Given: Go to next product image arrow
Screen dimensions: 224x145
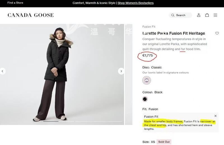Looking at the screenshot, I should pyautogui.click(x=121, y=71).
